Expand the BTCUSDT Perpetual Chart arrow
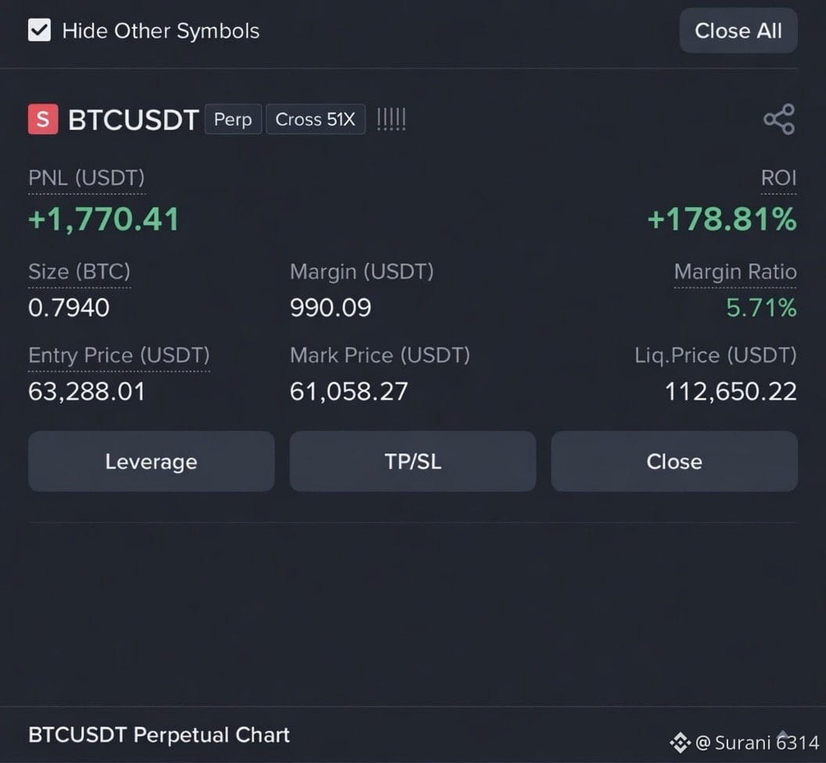The image size is (826, 763). [783, 733]
